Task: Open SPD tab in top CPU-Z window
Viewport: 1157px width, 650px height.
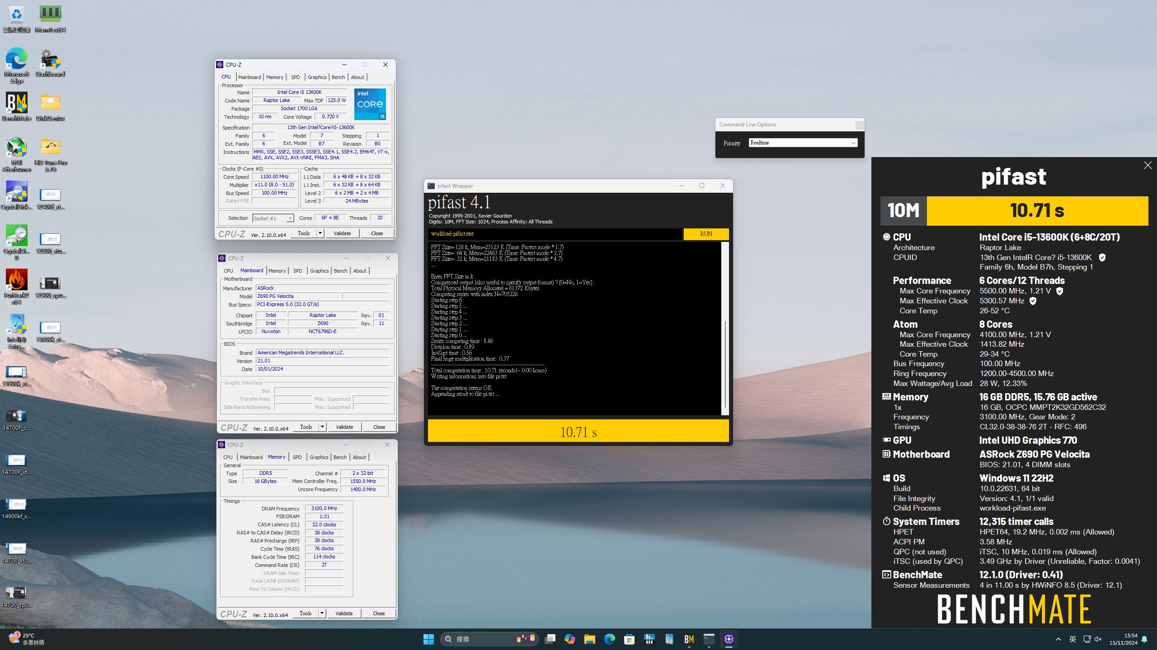Action: (296, 77)
